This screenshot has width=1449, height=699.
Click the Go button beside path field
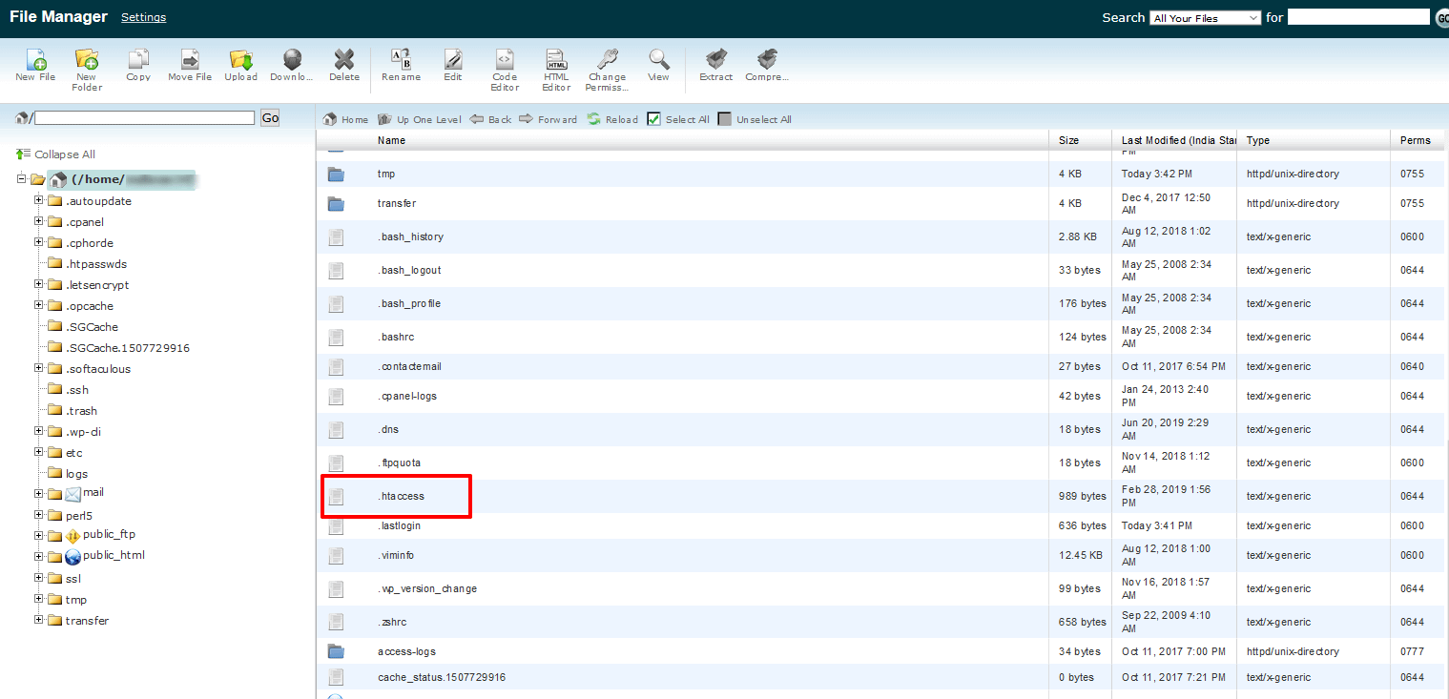click(270, 117)
